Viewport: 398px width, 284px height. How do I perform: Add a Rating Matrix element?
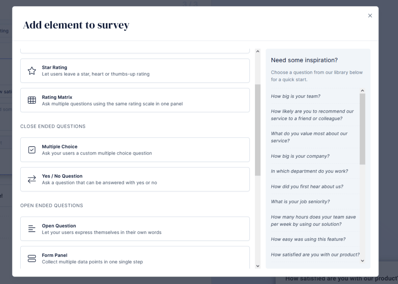coord(135,100)
